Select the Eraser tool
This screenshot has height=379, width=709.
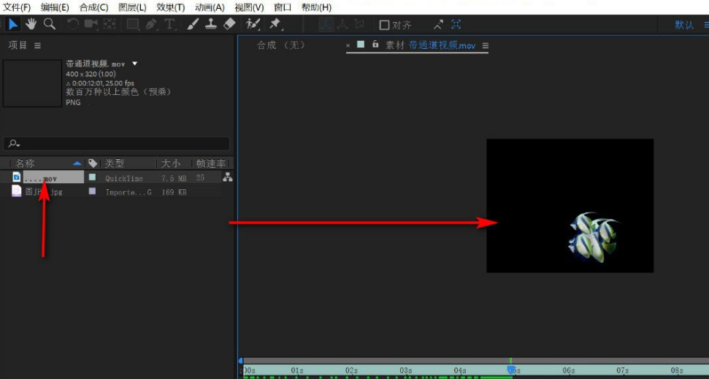tap(229, 24)
